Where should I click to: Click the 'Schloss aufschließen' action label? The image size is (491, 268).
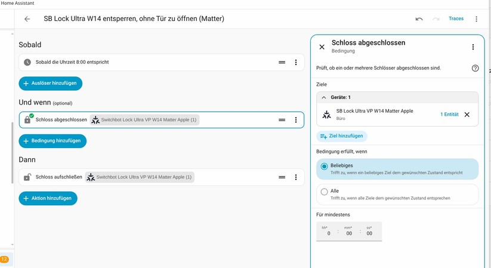tap(59, 177)
